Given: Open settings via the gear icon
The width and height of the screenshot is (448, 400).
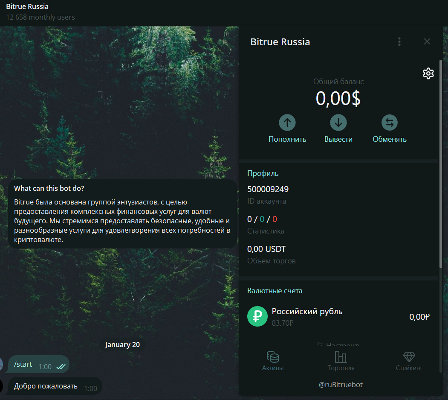Looking at the screenshot, I should 428,73.
